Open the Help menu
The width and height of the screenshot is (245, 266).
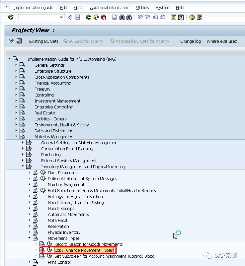[x=180, y=8]
